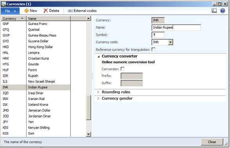230x148 pixels.
Task: Select Iranian Rial row
Action: click(36, 99)
